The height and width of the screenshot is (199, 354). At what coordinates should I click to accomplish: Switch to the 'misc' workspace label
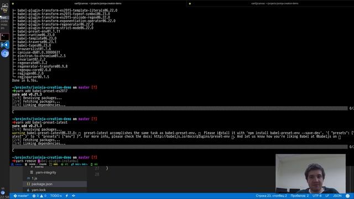(x=4, y=24)
